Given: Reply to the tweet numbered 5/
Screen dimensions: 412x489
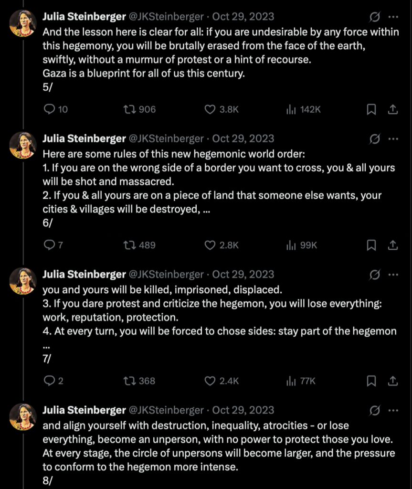Looking at the screenshot, I should click(50, 109).
